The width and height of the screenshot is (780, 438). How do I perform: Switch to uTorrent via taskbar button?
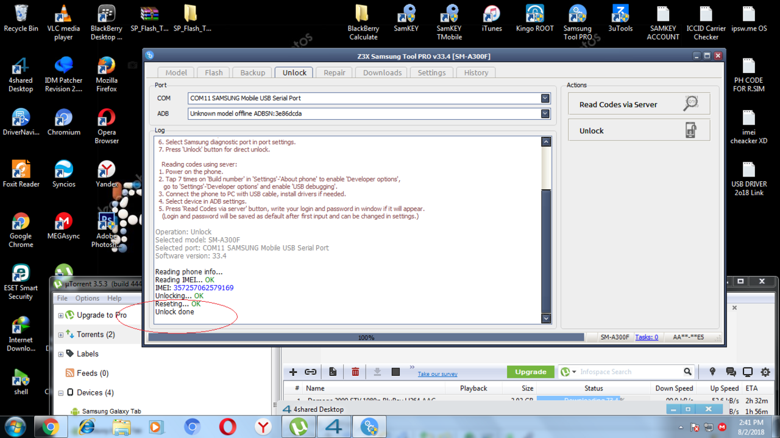click(x=299, y=426)
